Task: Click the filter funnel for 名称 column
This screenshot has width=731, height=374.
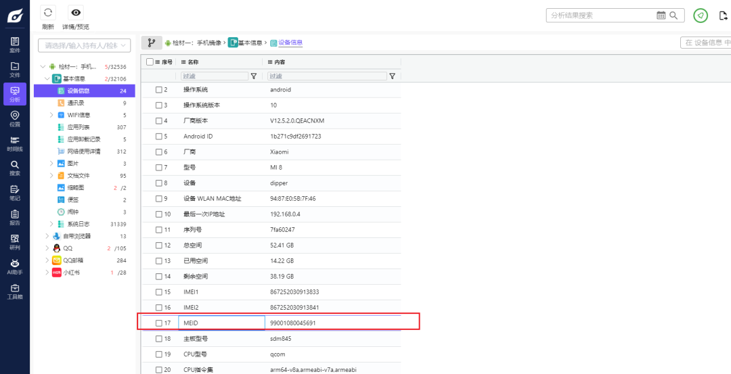Action: [x=254, y=76]
